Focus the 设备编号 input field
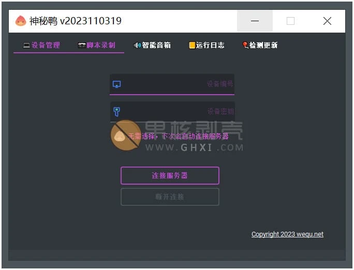354x270 pixels. 176,84
